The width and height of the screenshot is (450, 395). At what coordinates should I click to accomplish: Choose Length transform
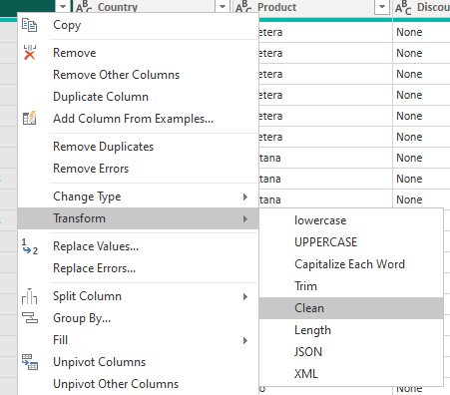351,330
